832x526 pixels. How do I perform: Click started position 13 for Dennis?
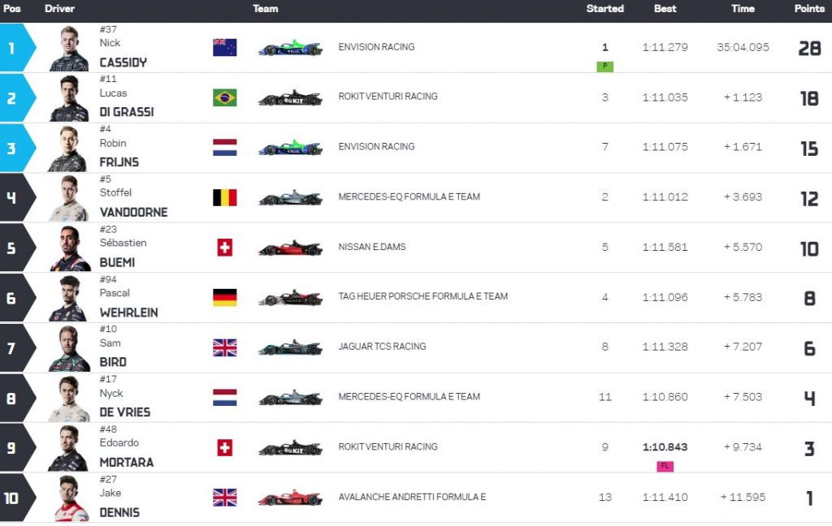pyautogui.click(x=604, y=498)
